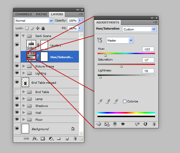The height and width of the screenshot is (153, 180).
Task: Create new adjustment layer icon
Action: (51, 139)
